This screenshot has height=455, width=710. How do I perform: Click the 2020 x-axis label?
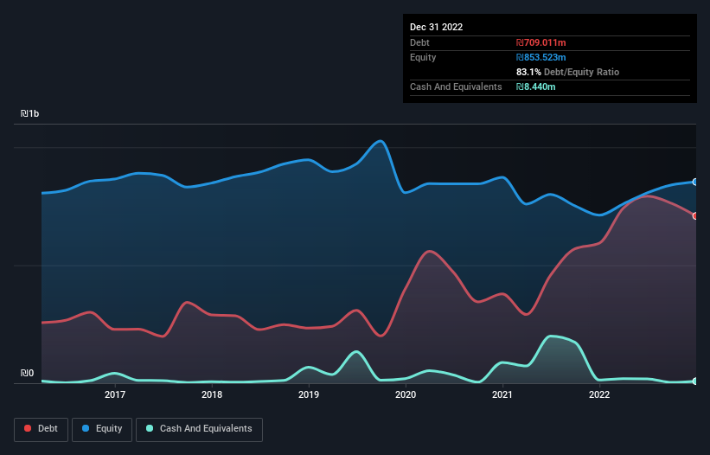[406, 394]
